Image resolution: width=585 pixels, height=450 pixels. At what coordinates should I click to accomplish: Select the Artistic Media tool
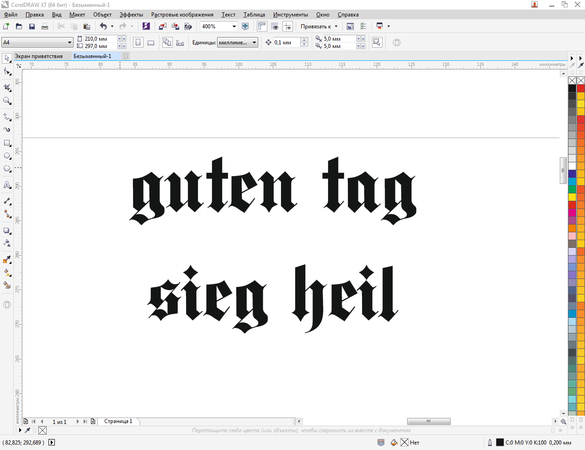point(7,130)
